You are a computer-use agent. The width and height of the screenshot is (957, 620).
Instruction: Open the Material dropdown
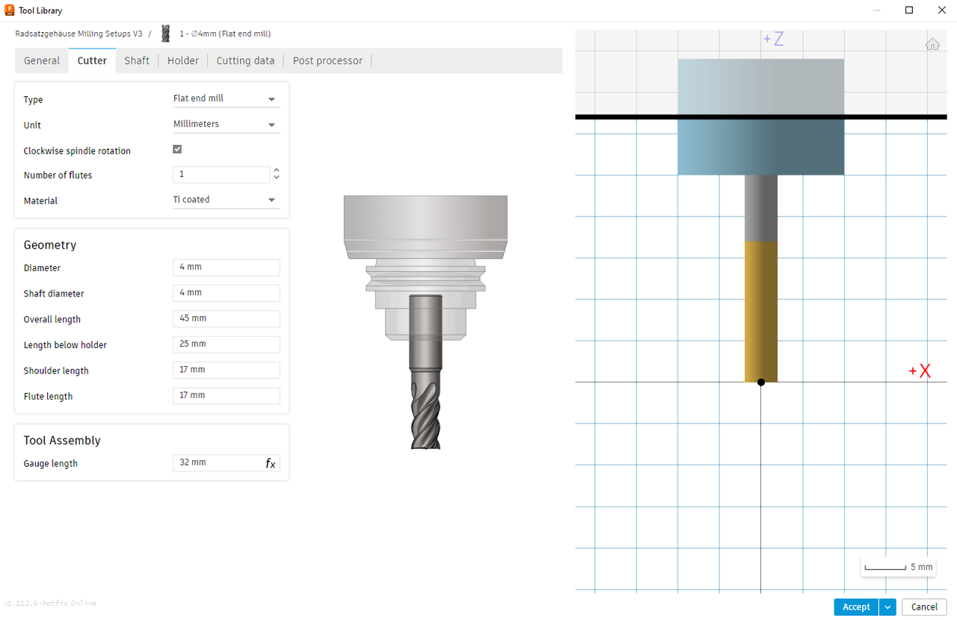click(x=226, y=200)
